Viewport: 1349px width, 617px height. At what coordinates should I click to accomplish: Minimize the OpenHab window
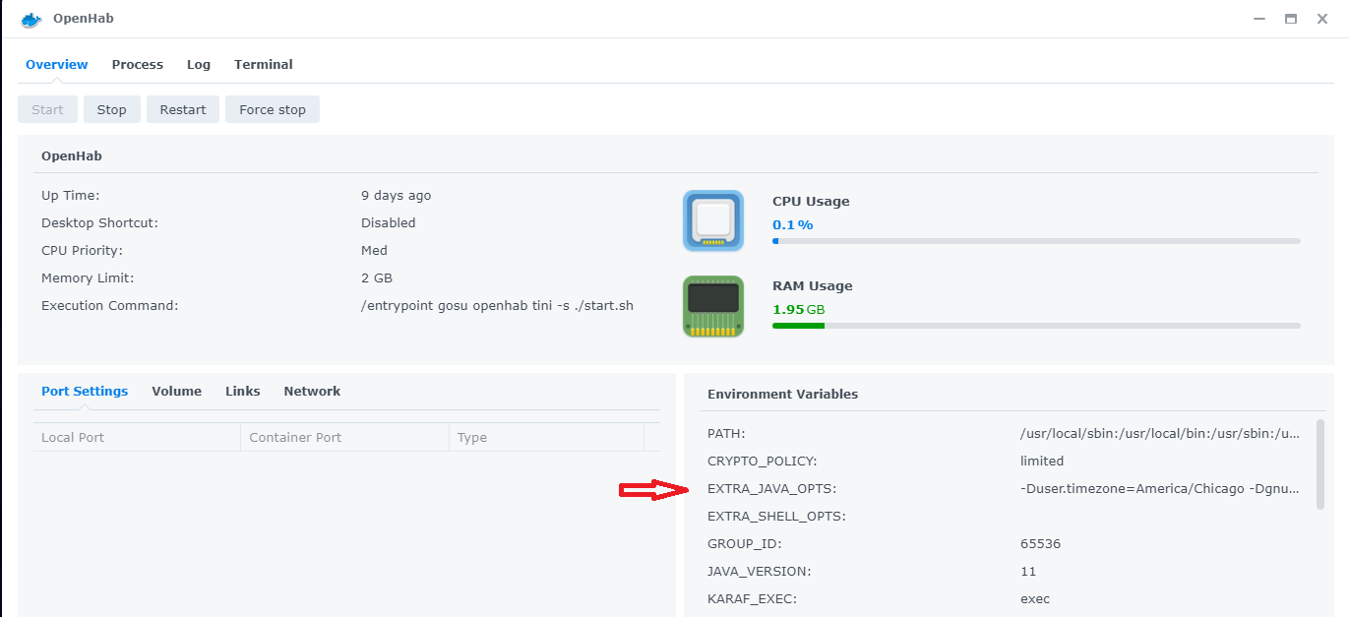1259,19
